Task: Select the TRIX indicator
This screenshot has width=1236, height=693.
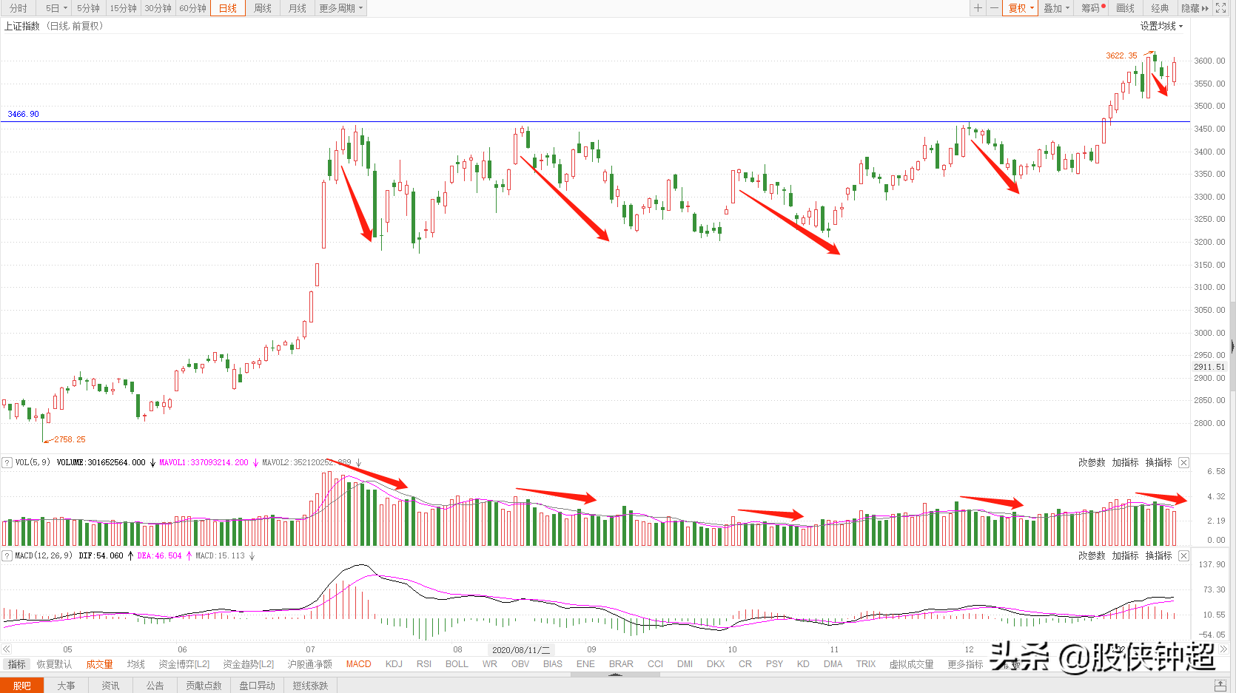Action: 866,664
